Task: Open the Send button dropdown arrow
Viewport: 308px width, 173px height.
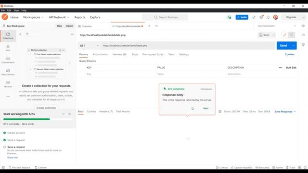Action: pyautogui.click(x=294, y=46)
